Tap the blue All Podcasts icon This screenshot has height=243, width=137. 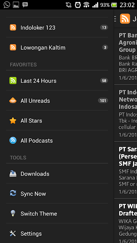(x=13, y=140)
